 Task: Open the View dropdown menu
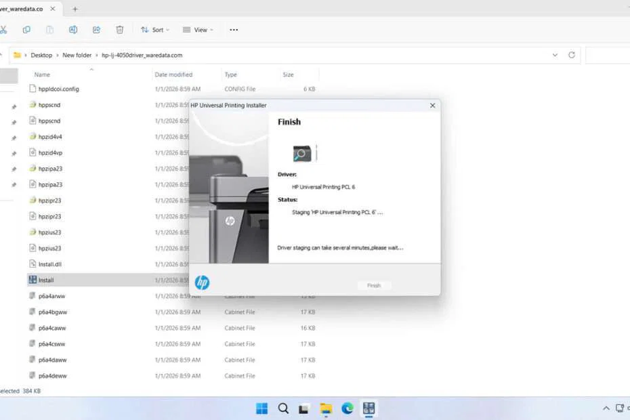[x=198, y=29]
